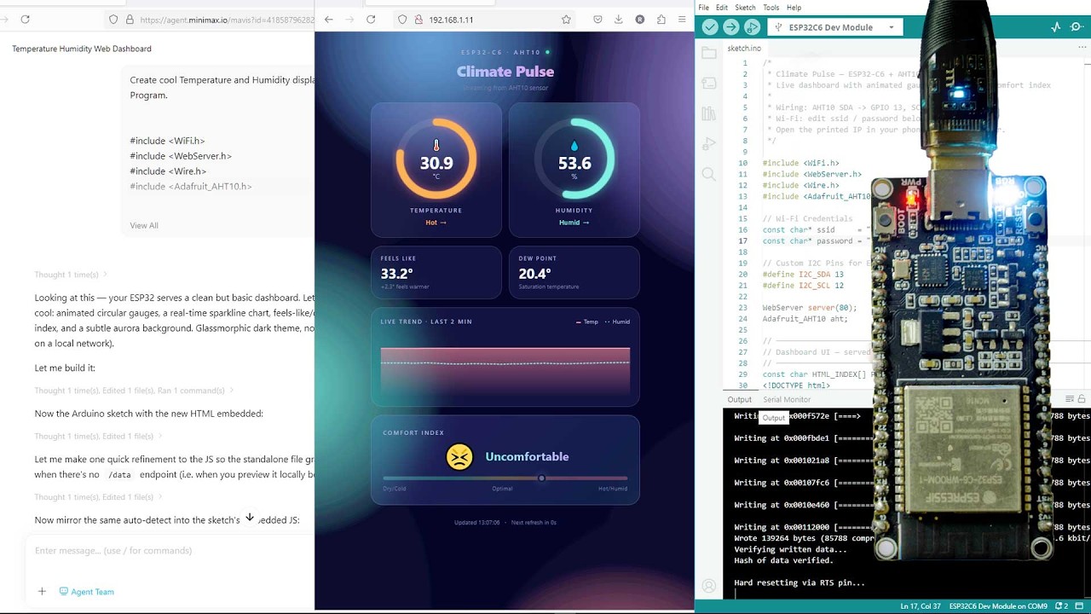Click the Temperature 30.9 circular gauge

[x=436, y=159]
